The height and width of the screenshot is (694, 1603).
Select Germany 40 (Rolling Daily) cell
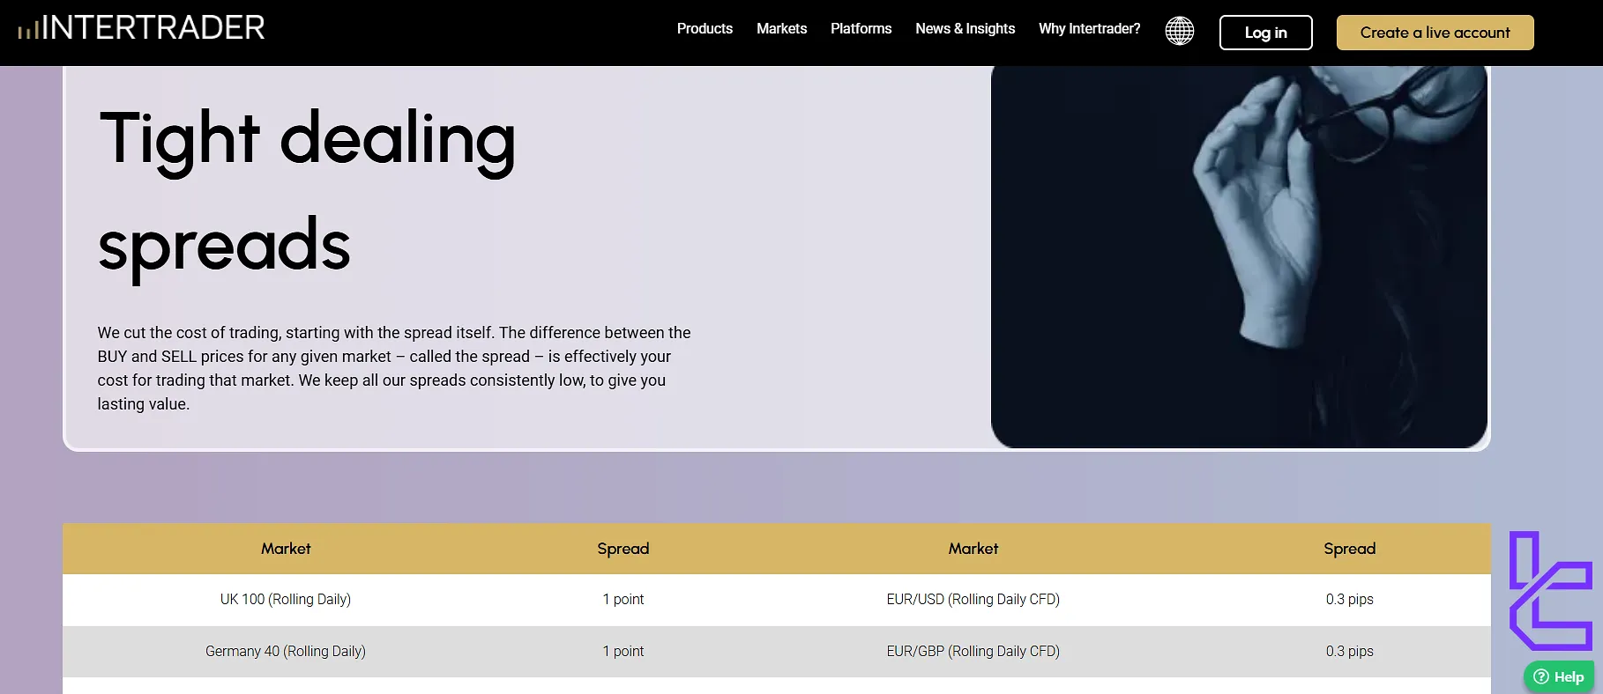coord(286,652)
